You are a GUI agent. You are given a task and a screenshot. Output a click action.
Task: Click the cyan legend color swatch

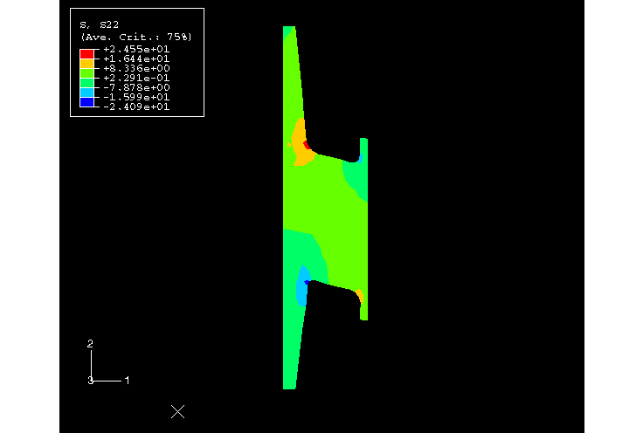coord(87,93)
